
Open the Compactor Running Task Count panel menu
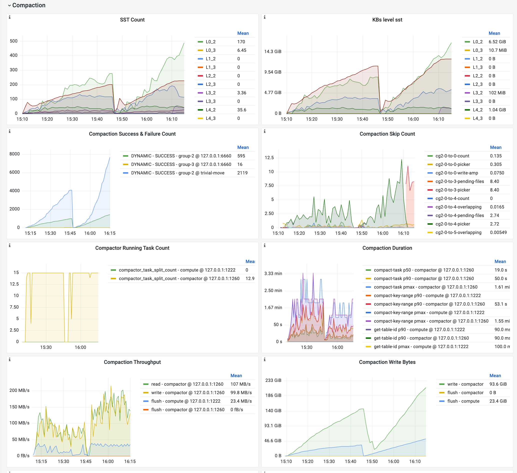click(x=132, y=248)
